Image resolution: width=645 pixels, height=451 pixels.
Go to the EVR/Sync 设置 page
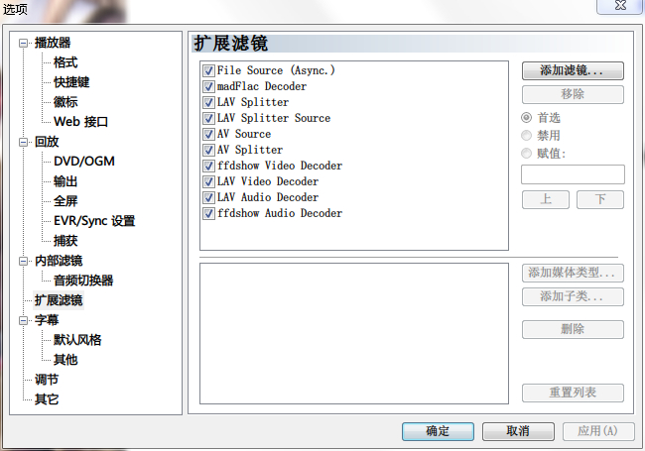tap(94, 221)
